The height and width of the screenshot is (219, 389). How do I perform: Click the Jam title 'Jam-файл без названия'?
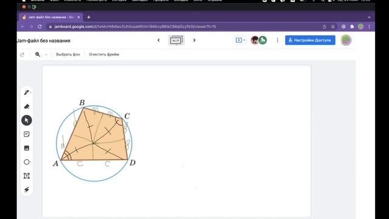(x=44, y=41)
